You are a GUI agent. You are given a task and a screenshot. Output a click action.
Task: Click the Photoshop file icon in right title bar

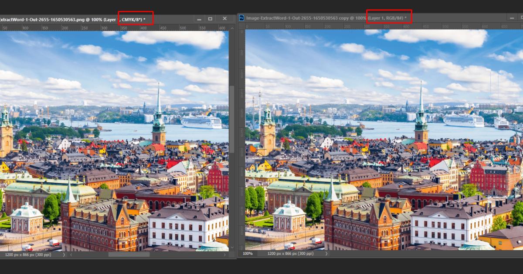point(242,18)
